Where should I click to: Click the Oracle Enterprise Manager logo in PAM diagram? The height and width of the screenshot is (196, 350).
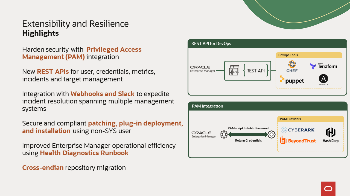pos(204,134)
